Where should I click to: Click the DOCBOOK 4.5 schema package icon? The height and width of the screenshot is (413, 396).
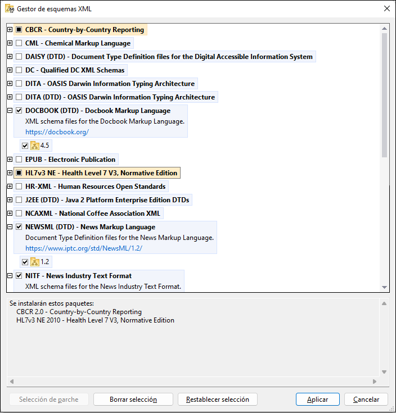(34, 146)
